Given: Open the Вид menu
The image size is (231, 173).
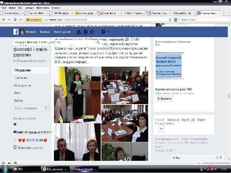Looking at the screenshot, I should [20, 8].
